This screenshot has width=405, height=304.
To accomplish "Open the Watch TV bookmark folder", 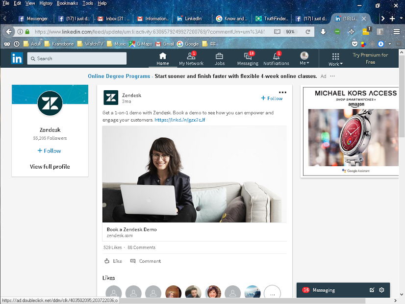I will (91, 44).
